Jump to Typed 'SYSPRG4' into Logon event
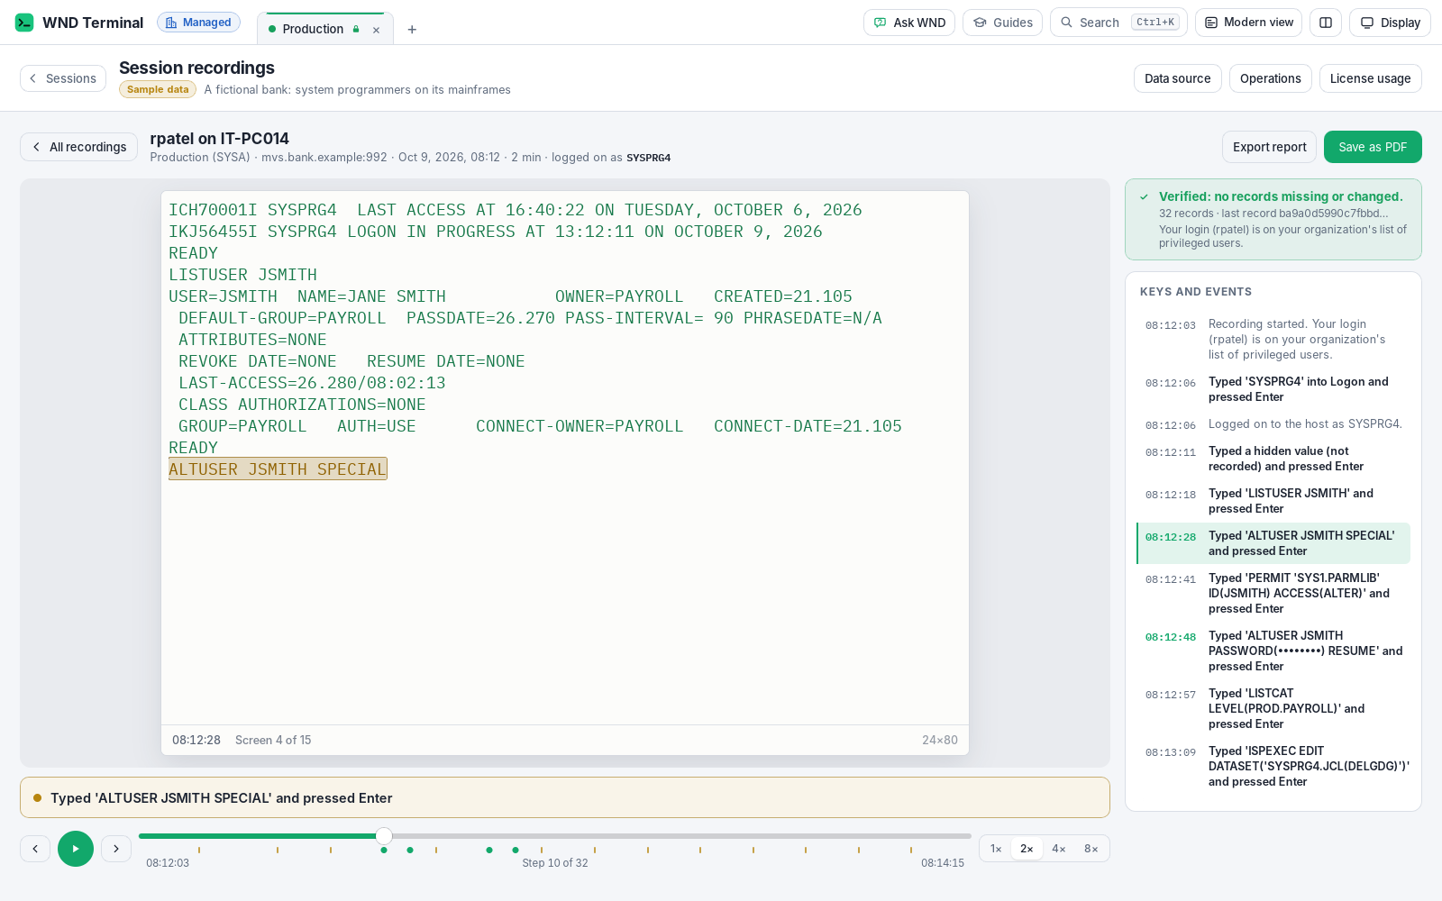1442x901 pixels. (x=1273, y=389)
